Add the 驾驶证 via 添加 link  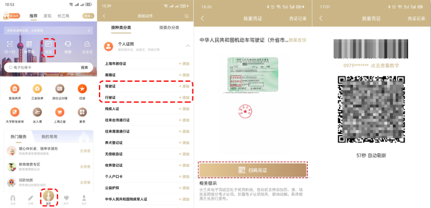coord(184,86)
